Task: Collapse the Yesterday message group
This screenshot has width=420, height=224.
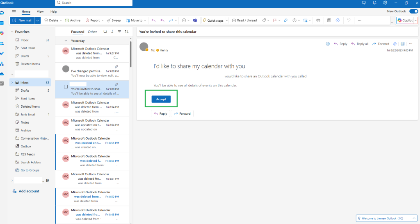Action: tap(66, 41)
